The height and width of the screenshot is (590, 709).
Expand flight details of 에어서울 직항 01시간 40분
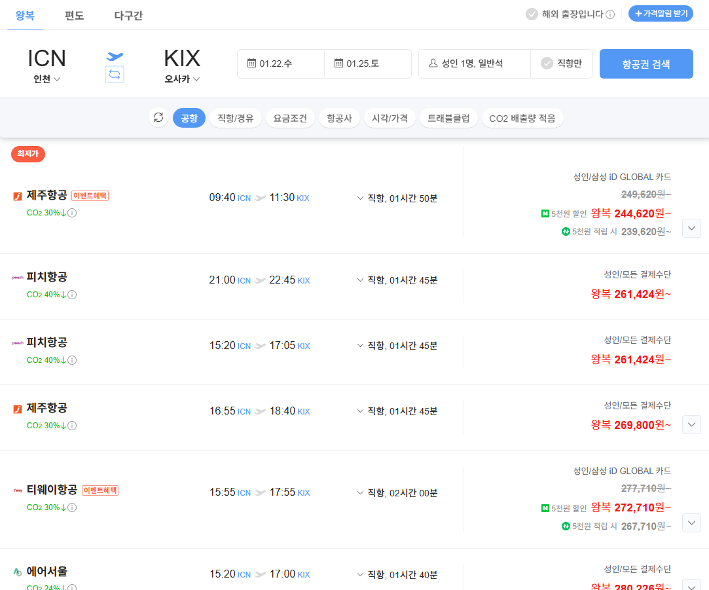(360, 575)
